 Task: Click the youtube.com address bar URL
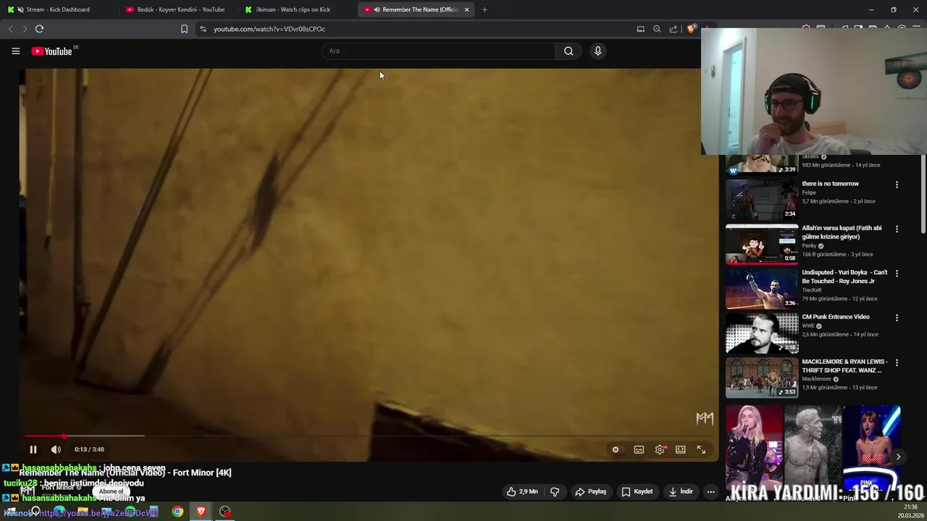point(269,29)
